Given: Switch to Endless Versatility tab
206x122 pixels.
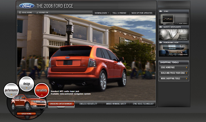Looking at the screenshot, I should click(88, 104).
